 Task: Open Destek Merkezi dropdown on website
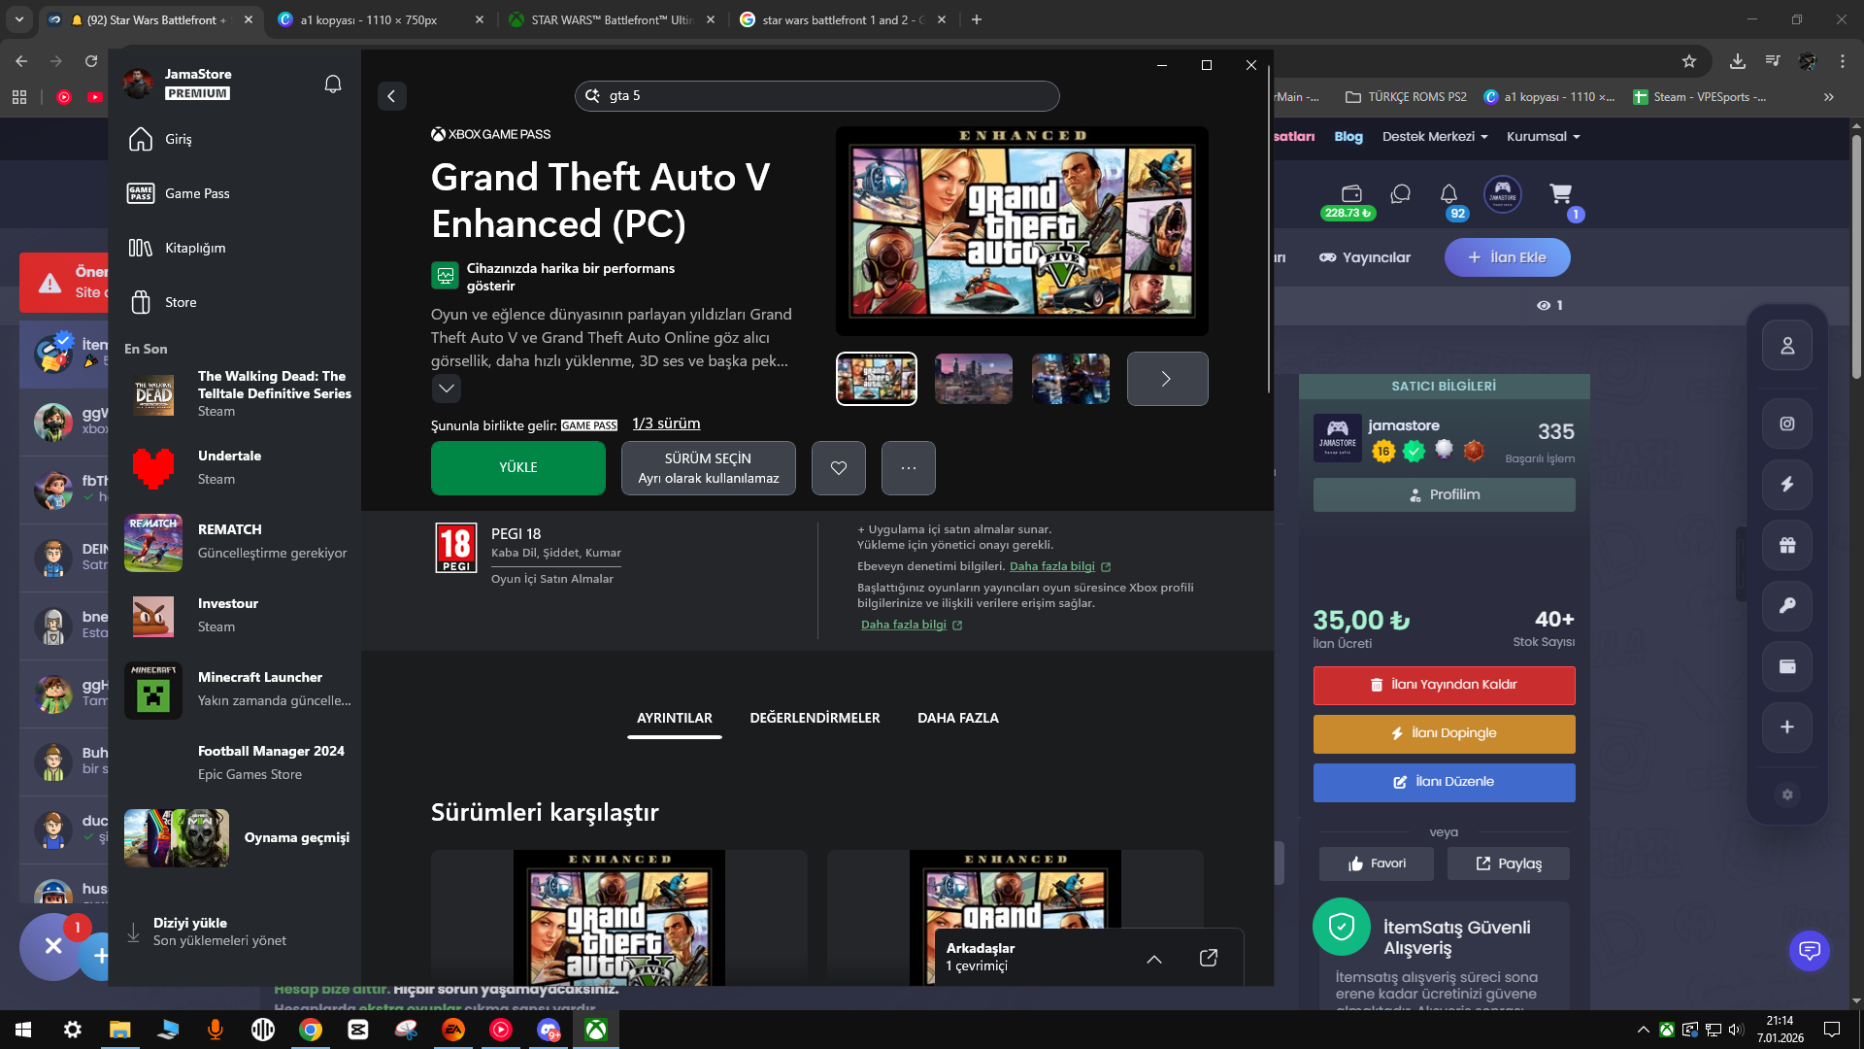(x=1435, y=137)
